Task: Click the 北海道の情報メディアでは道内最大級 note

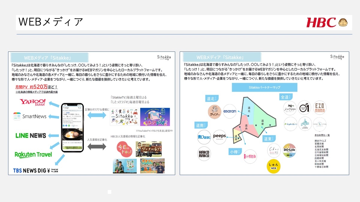Action: coord(36,92)
